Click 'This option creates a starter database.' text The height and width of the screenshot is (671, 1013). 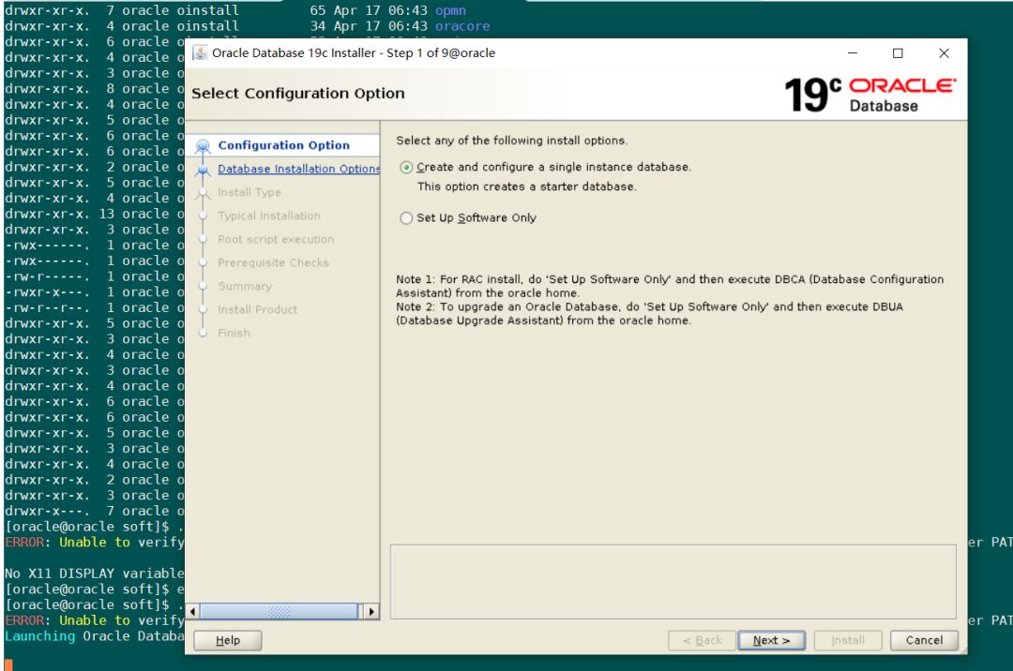point(526,186)
